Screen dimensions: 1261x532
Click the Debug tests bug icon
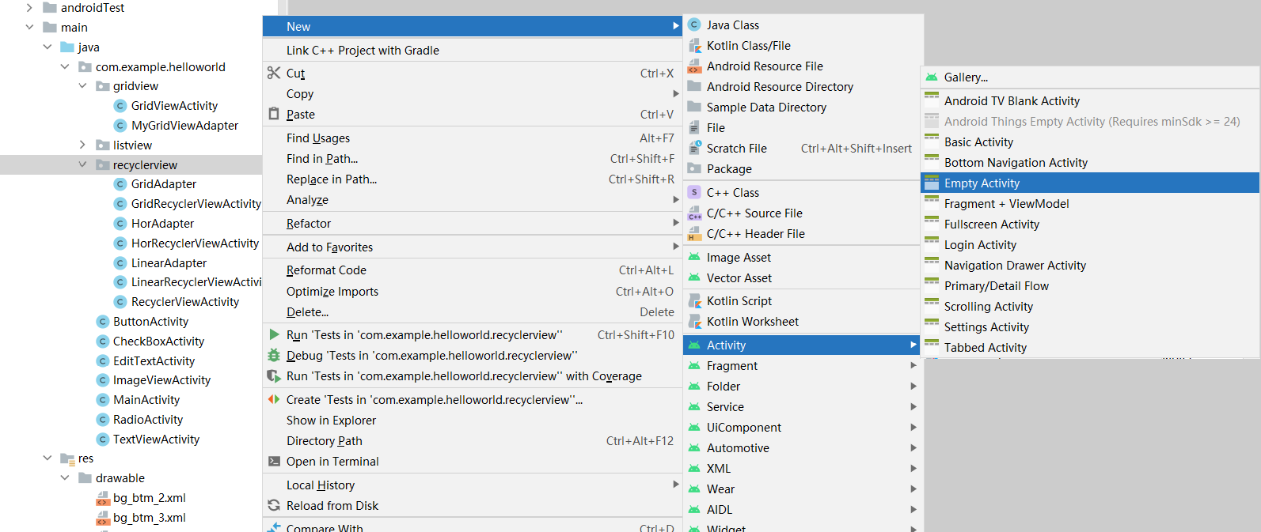[x=274, y=355]
